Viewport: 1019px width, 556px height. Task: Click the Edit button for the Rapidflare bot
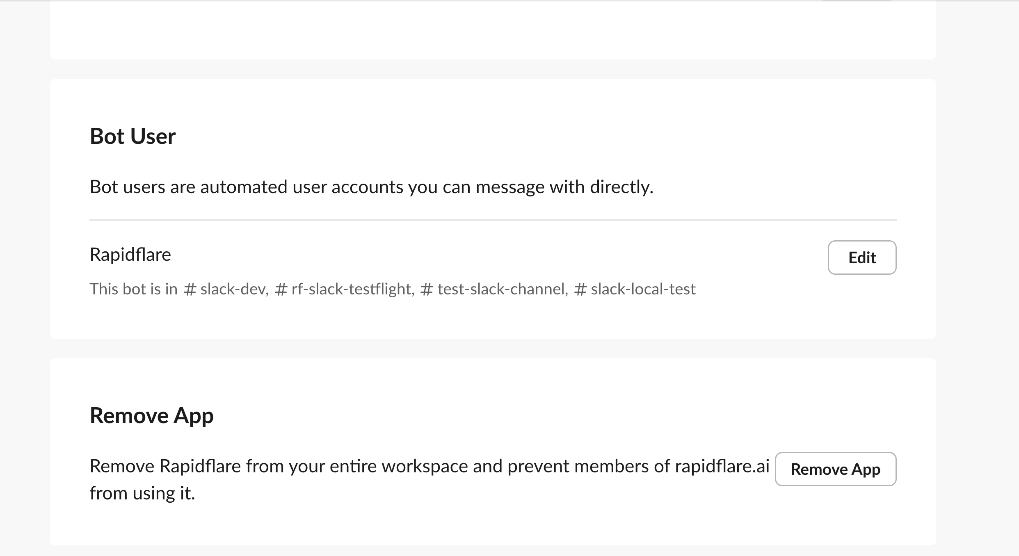pos(862,257)
